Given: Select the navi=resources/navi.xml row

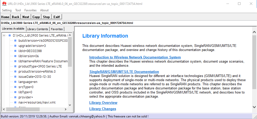Looking at the screenshot, I should pyautogui.click(x=37, y=103).
